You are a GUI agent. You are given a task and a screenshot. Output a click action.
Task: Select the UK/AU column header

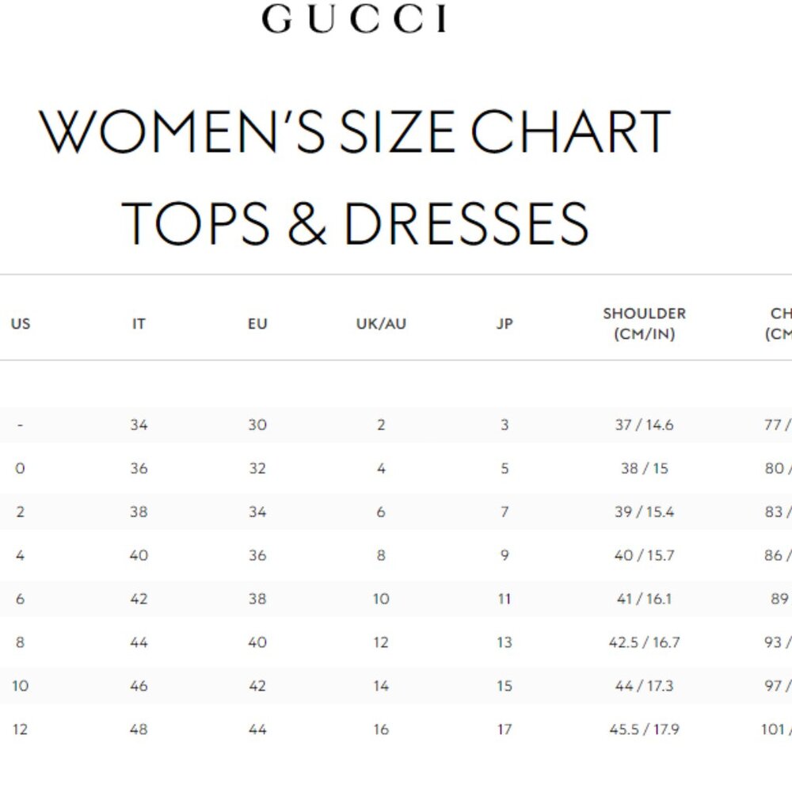381,324
